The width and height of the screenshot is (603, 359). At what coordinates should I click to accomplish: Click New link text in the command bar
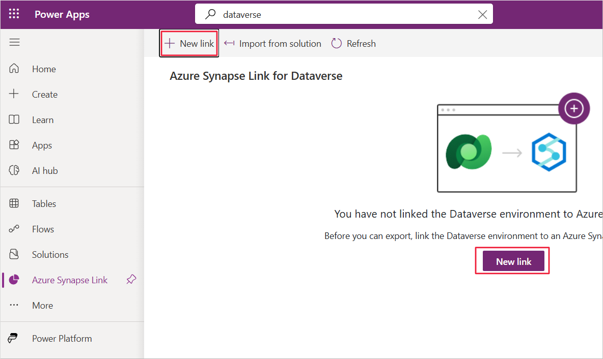(x=197, y=44)
